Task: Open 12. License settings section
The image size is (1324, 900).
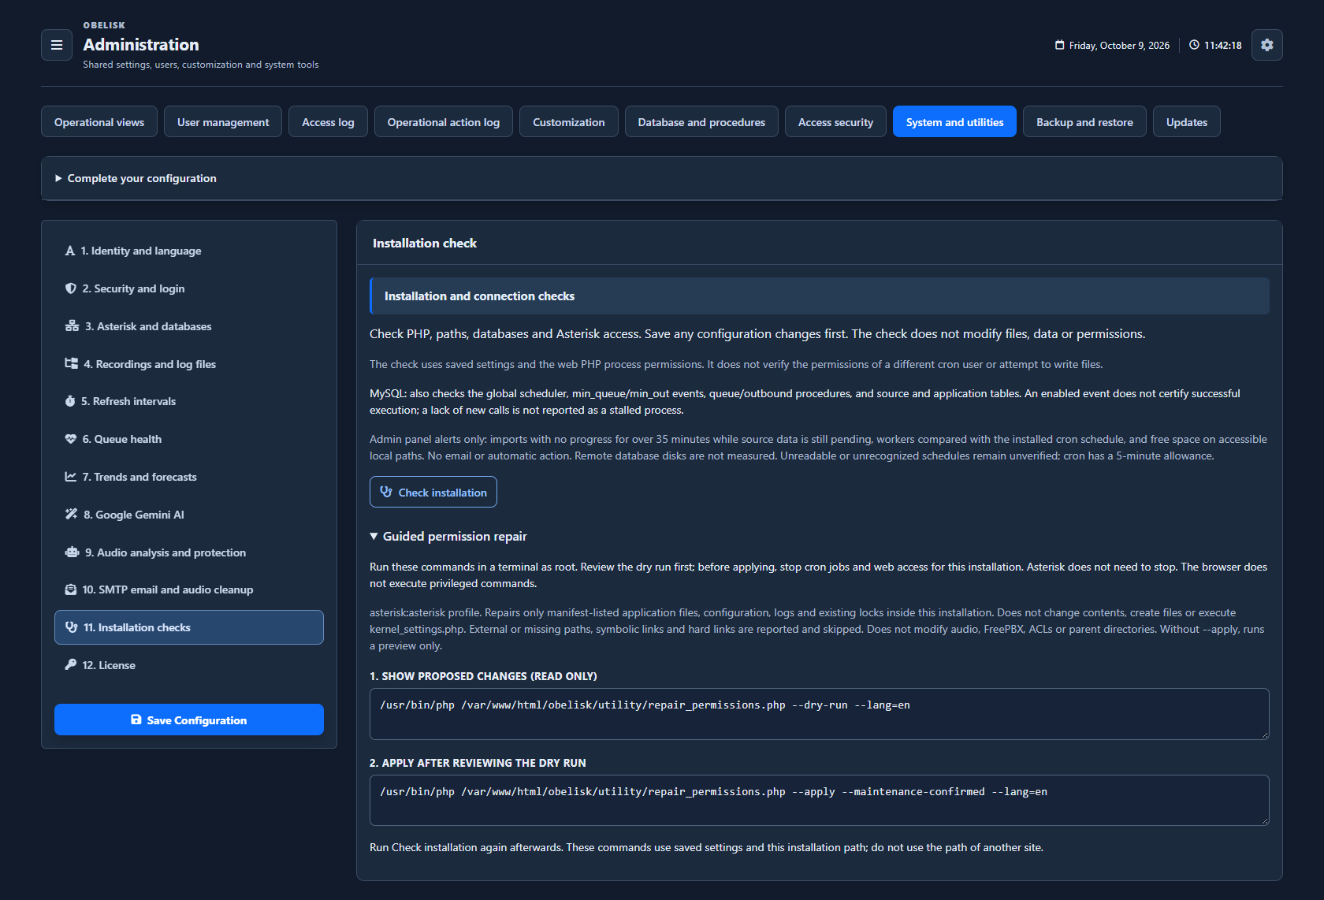Action: pyautogui.click(x=189, y=665)
